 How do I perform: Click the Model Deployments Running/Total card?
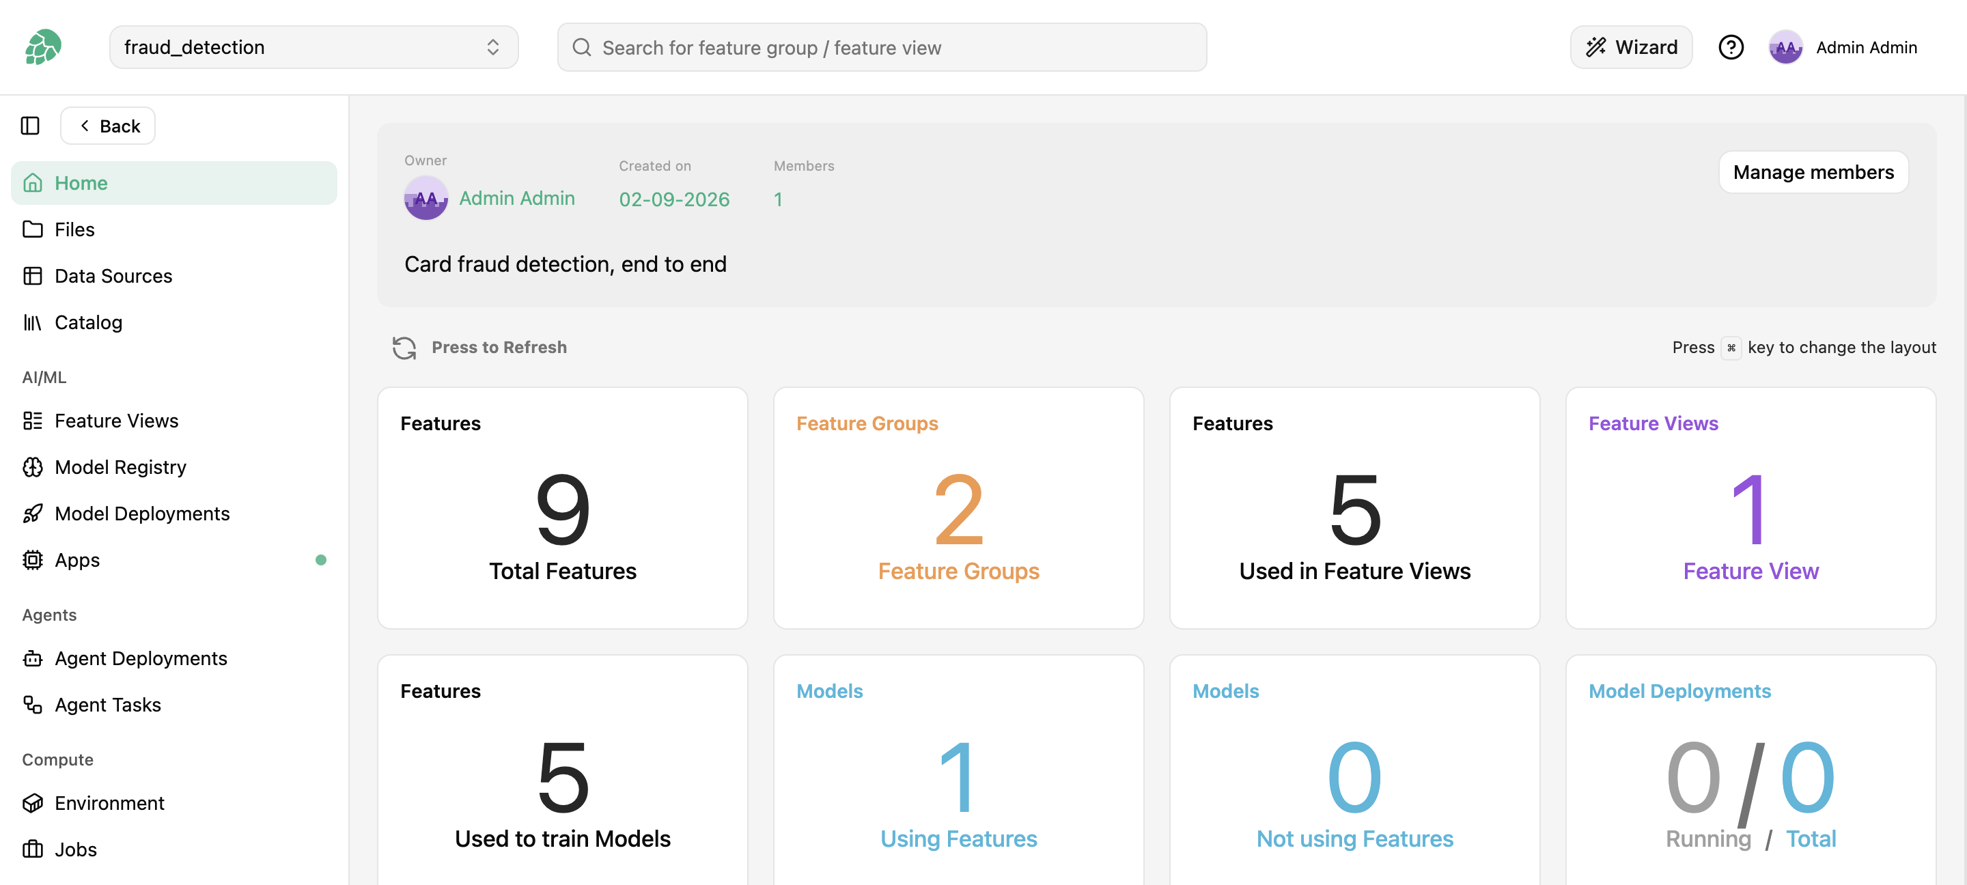point(1751,770)
